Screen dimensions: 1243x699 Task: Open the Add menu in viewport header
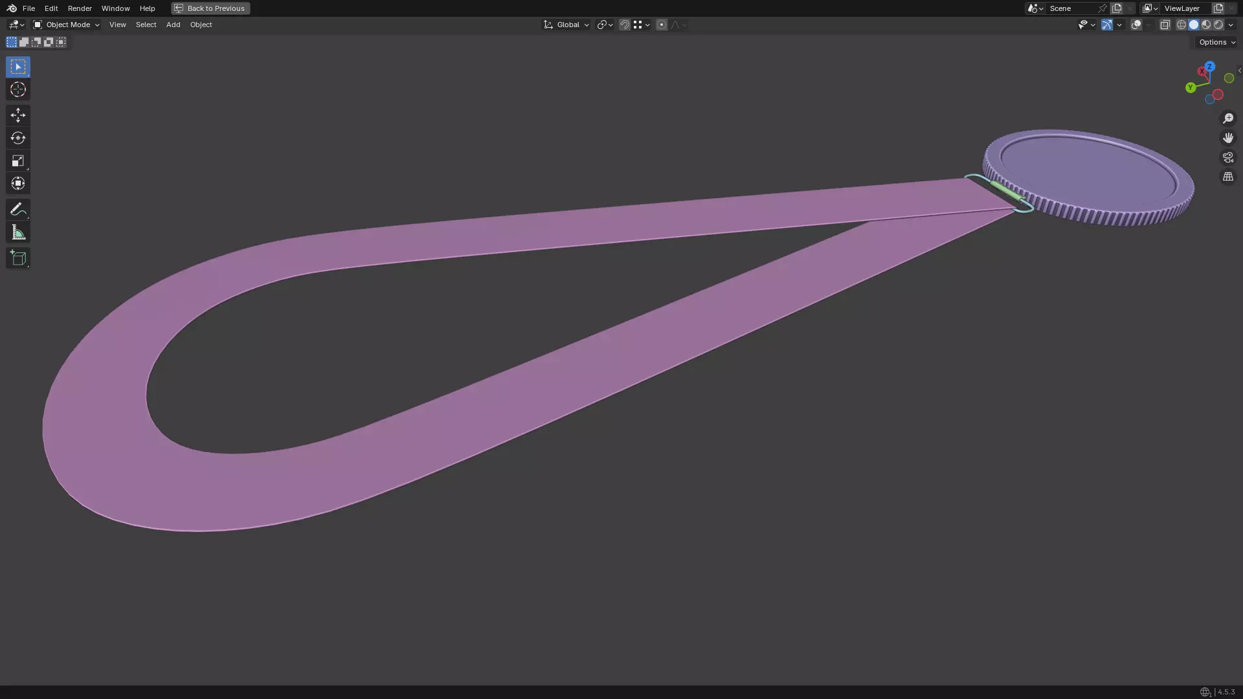point(173,25)
